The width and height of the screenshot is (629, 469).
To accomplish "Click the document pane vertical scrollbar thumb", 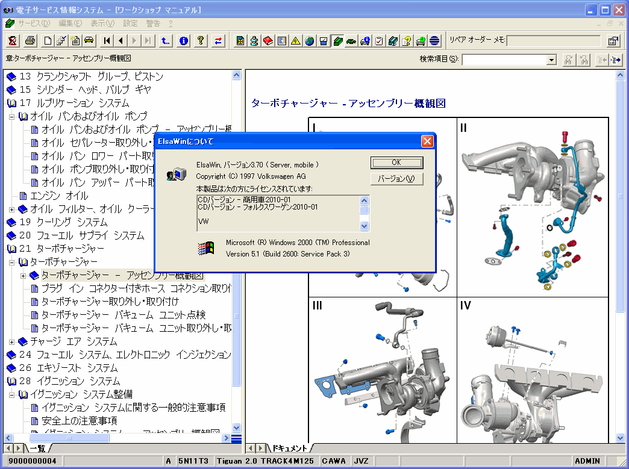I will coord(620,196).
